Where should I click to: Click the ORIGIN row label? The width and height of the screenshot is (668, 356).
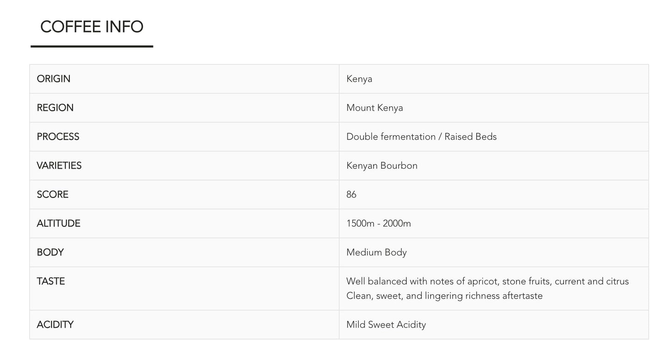54,79
